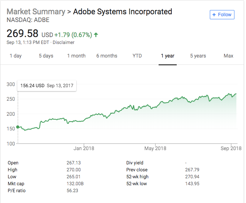Select the Max range tab

tap(228, 56)
